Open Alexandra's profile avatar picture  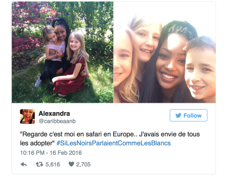click(x=28, y=116)
